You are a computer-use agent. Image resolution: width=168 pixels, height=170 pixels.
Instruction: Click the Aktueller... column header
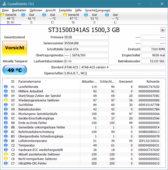coord(89,82)
